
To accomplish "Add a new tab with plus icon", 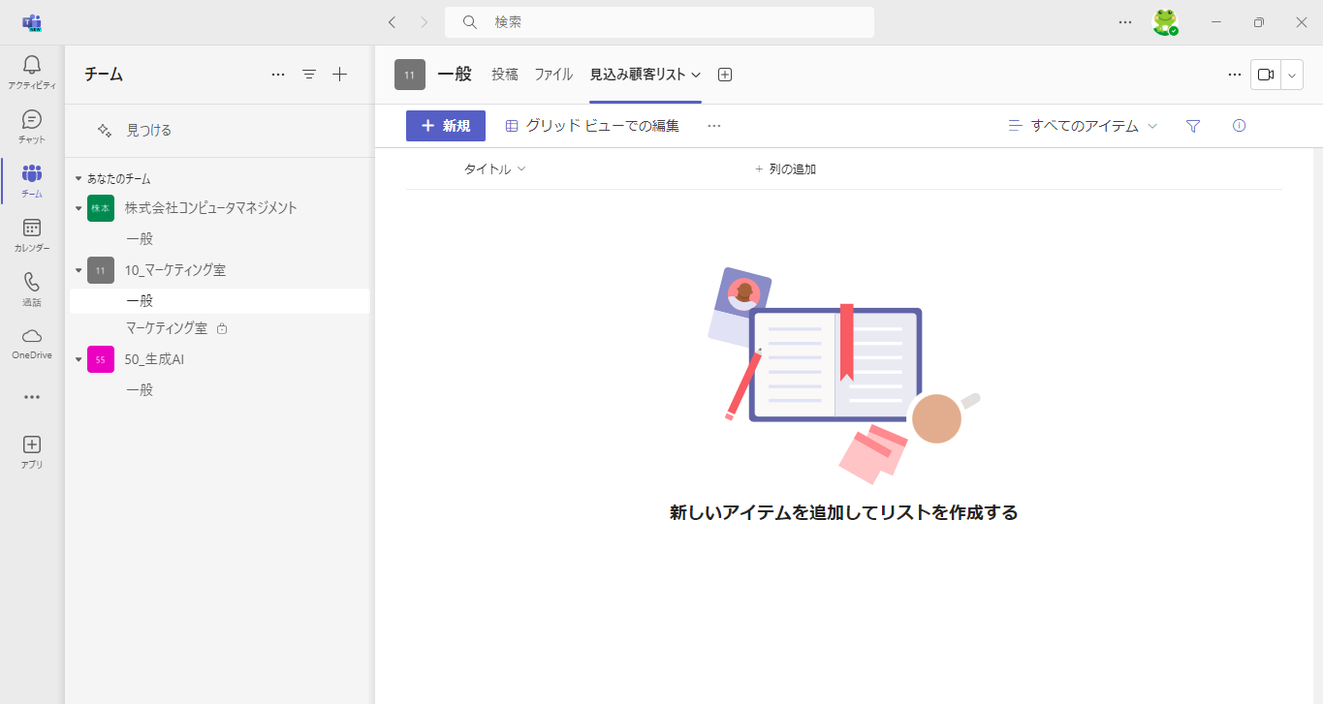I will point(725,75).
